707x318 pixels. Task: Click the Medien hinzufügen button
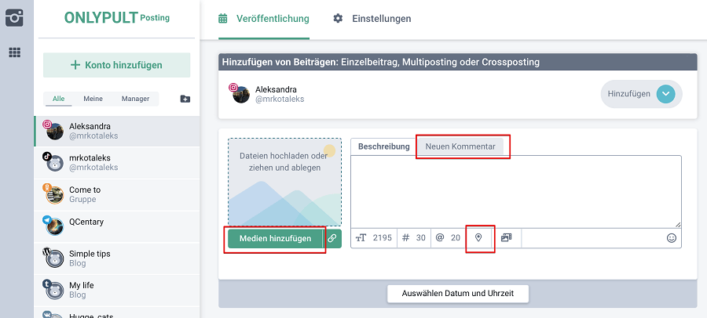tap(275, 238)
